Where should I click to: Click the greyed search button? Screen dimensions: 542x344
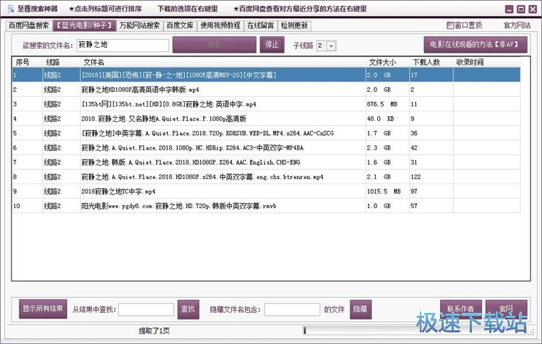pos(215,45)
